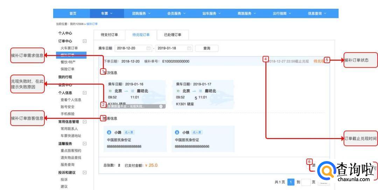The height and width of the screenshot is (190, 378).
Task: Click the 旅客信息 section heading
Action: pyautogui.click(x=110, y=119)
